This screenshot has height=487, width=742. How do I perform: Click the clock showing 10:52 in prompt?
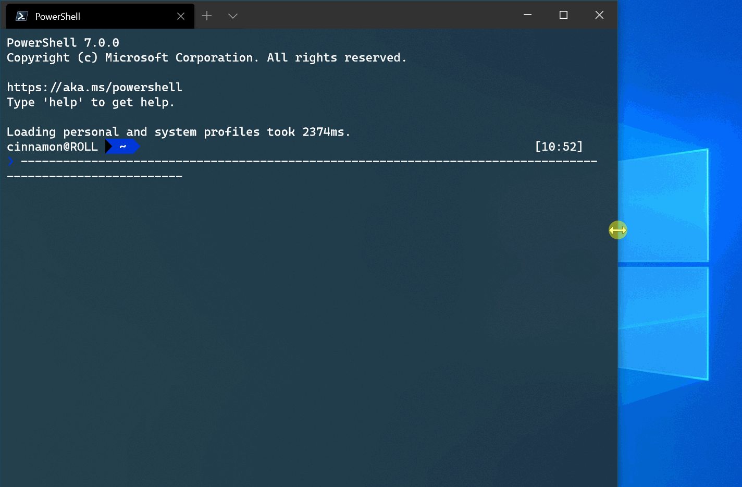coord(559,147)
